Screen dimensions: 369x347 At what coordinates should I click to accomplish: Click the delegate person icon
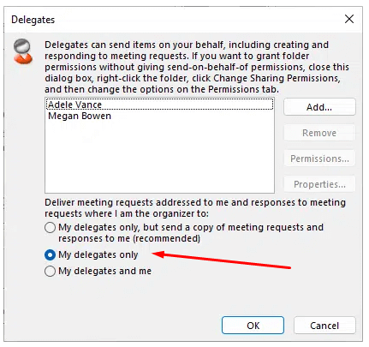pyautogui.click(x=23, y=51)
